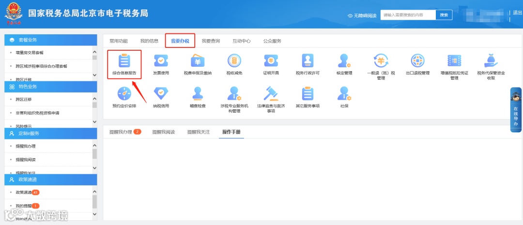Select the 提醒我阅读 tab in lower panel
Screen dimensions: 523x225
click(x=164, y=132)
